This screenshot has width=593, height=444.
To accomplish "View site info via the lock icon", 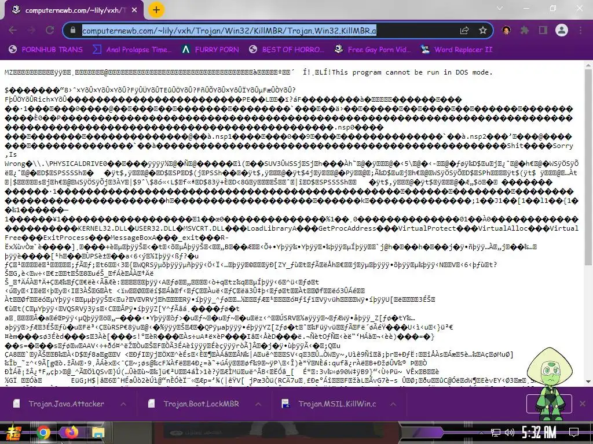I will pos(72,31).
